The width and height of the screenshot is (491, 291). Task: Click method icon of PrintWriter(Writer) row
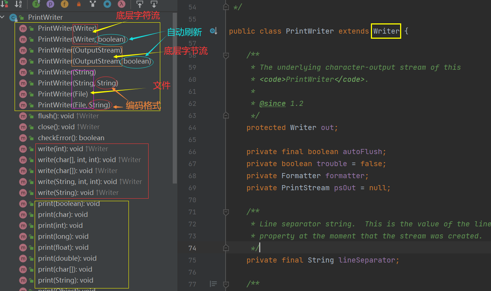[x=23, y=28]
